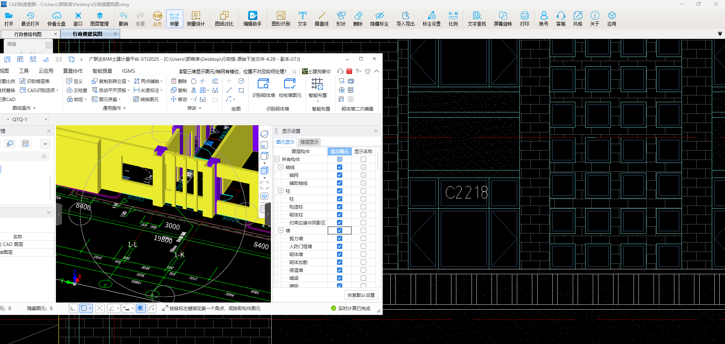Screen dimensions: 725x344
Task: Toggle 显示图元 for 砌体加筋
Action: (339, 263)
